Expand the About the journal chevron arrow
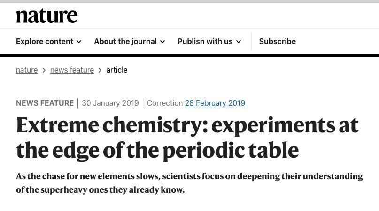The width and height of the screenshot is (379, 211). [162, 42]
